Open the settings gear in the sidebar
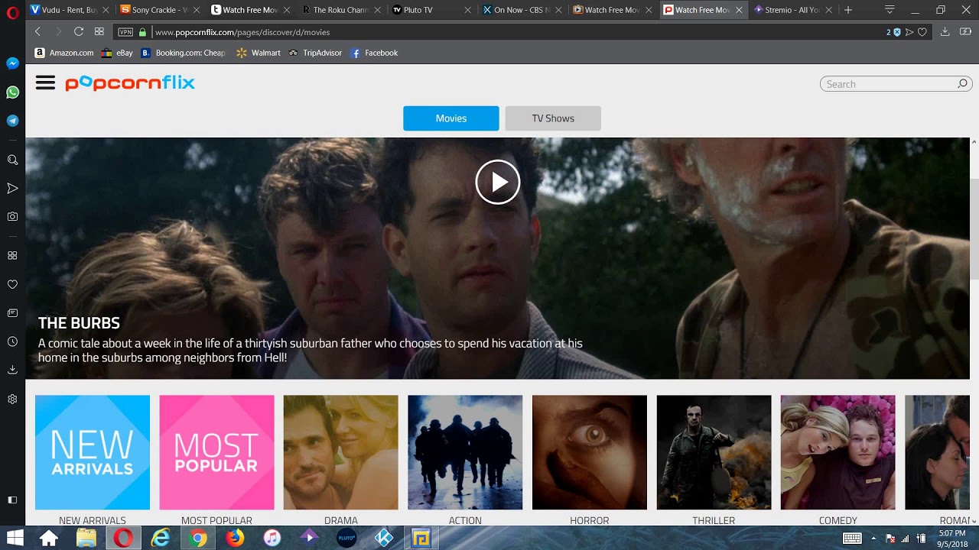The image size is (979, 550). pos(12,399)
